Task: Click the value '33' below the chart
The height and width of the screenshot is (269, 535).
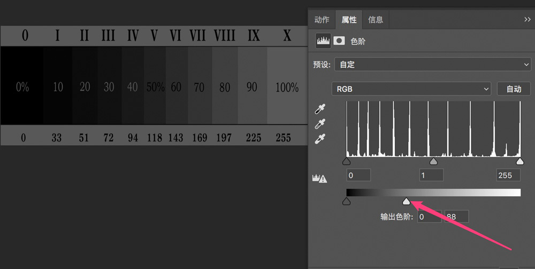Action: (x=57, y=138)
